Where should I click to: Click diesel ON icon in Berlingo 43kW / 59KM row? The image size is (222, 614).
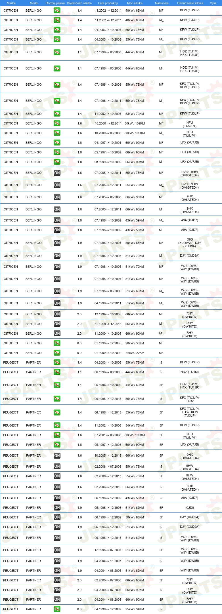click(x=57, y=220)
